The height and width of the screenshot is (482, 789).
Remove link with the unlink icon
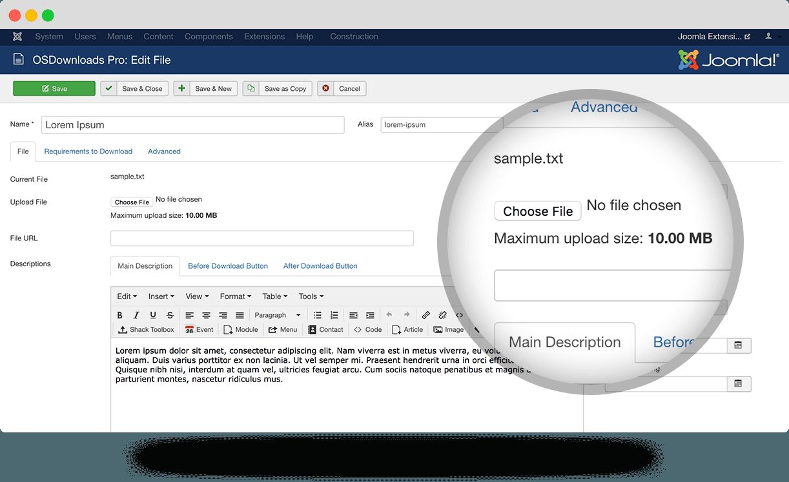442,315
